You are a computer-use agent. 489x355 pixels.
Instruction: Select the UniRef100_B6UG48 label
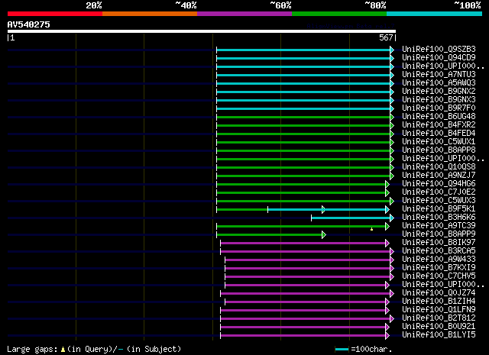439,117
